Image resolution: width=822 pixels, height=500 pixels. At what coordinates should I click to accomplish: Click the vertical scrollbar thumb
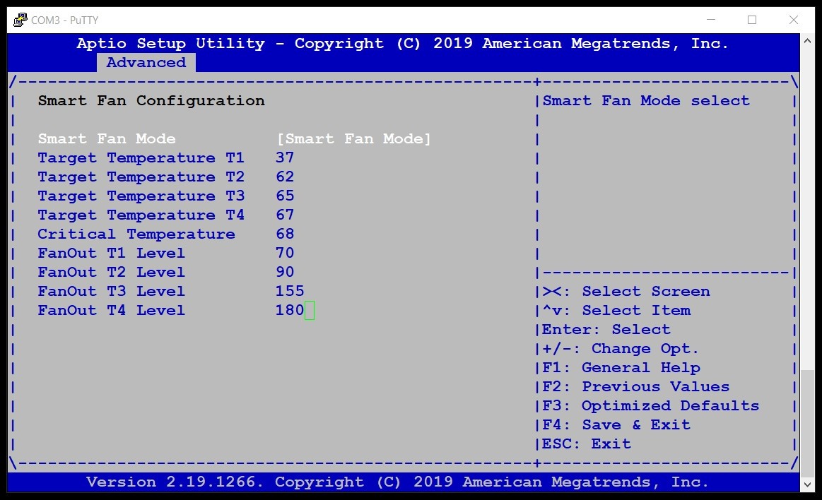[x=807, y=423]
